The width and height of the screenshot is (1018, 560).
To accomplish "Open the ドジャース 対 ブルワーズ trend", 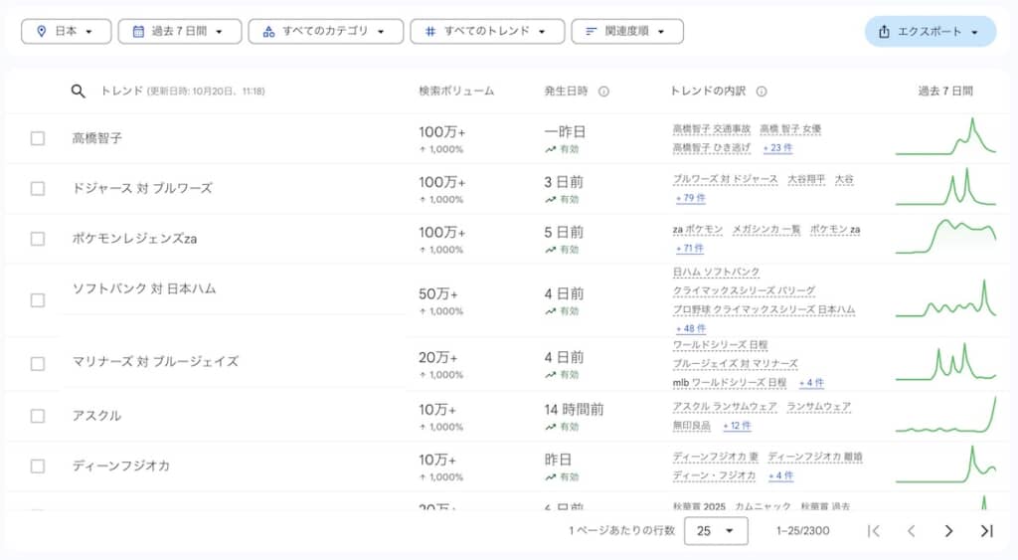I will pyautogui.click(x=142, y=188).
